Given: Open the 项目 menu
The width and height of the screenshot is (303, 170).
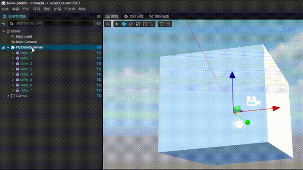Looking at the screenshot, I should (36, 9).
